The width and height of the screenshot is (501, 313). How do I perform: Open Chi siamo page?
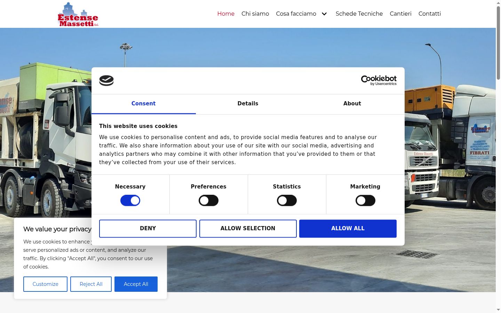coord(255,14)
